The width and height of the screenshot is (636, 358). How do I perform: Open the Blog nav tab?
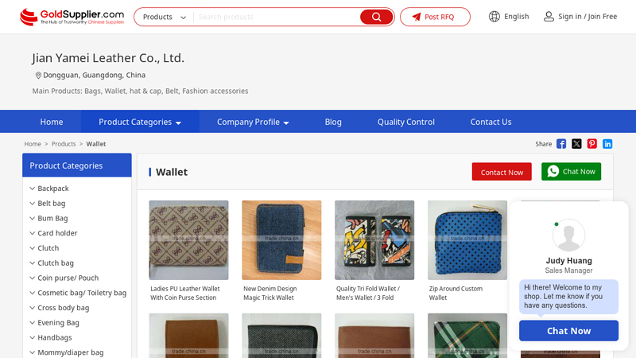point(333,122)
